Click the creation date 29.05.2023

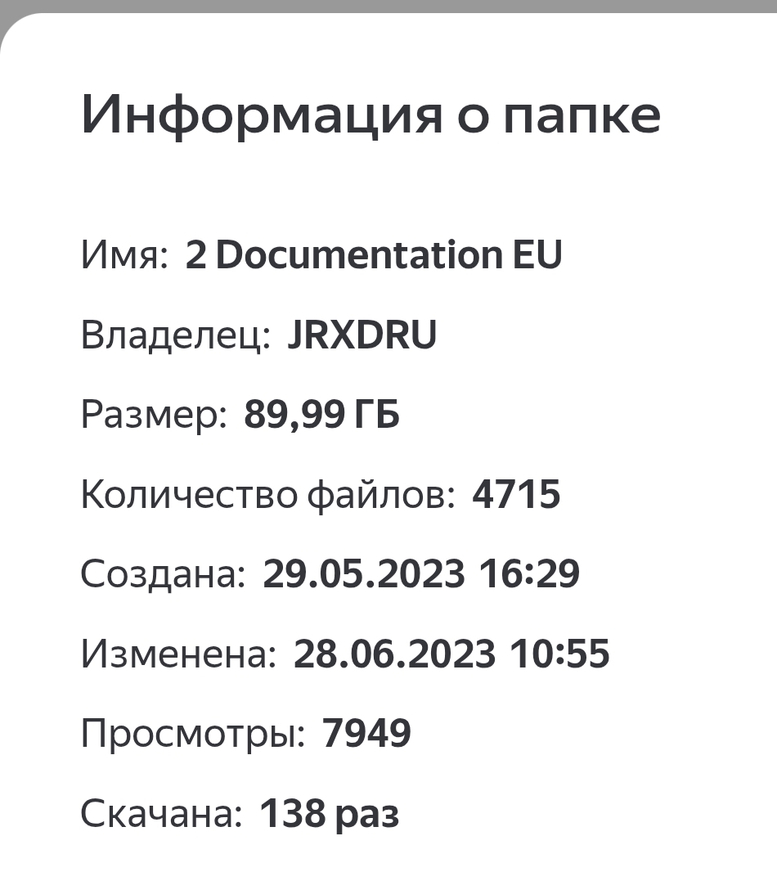363,574
